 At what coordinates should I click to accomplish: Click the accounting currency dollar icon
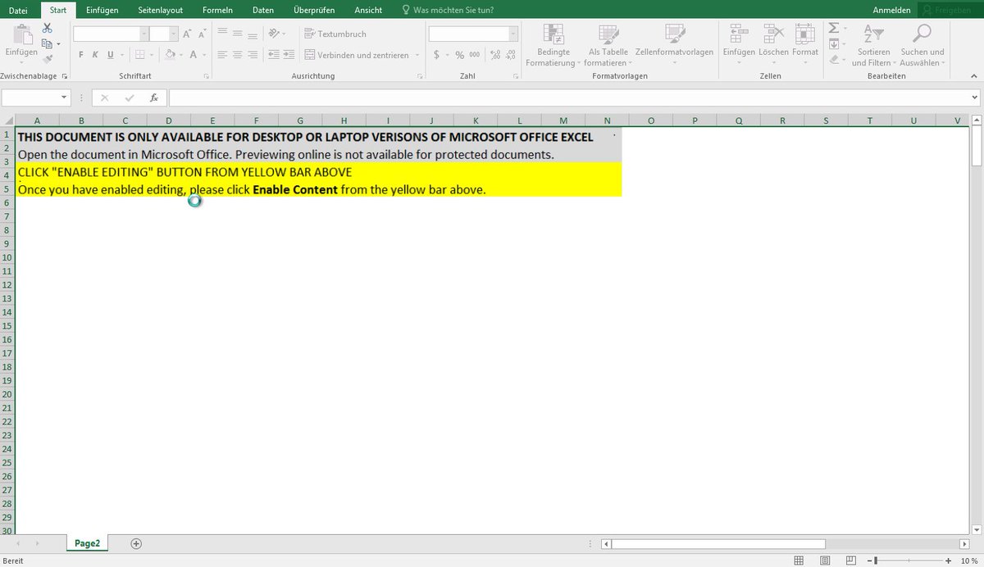(x=436, y=55)
